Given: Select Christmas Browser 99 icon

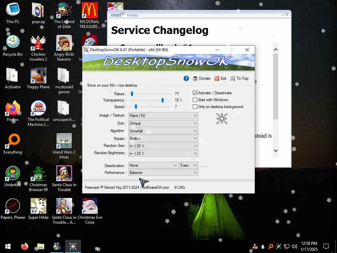Looking at the screenshot, I should pos(38,179).
